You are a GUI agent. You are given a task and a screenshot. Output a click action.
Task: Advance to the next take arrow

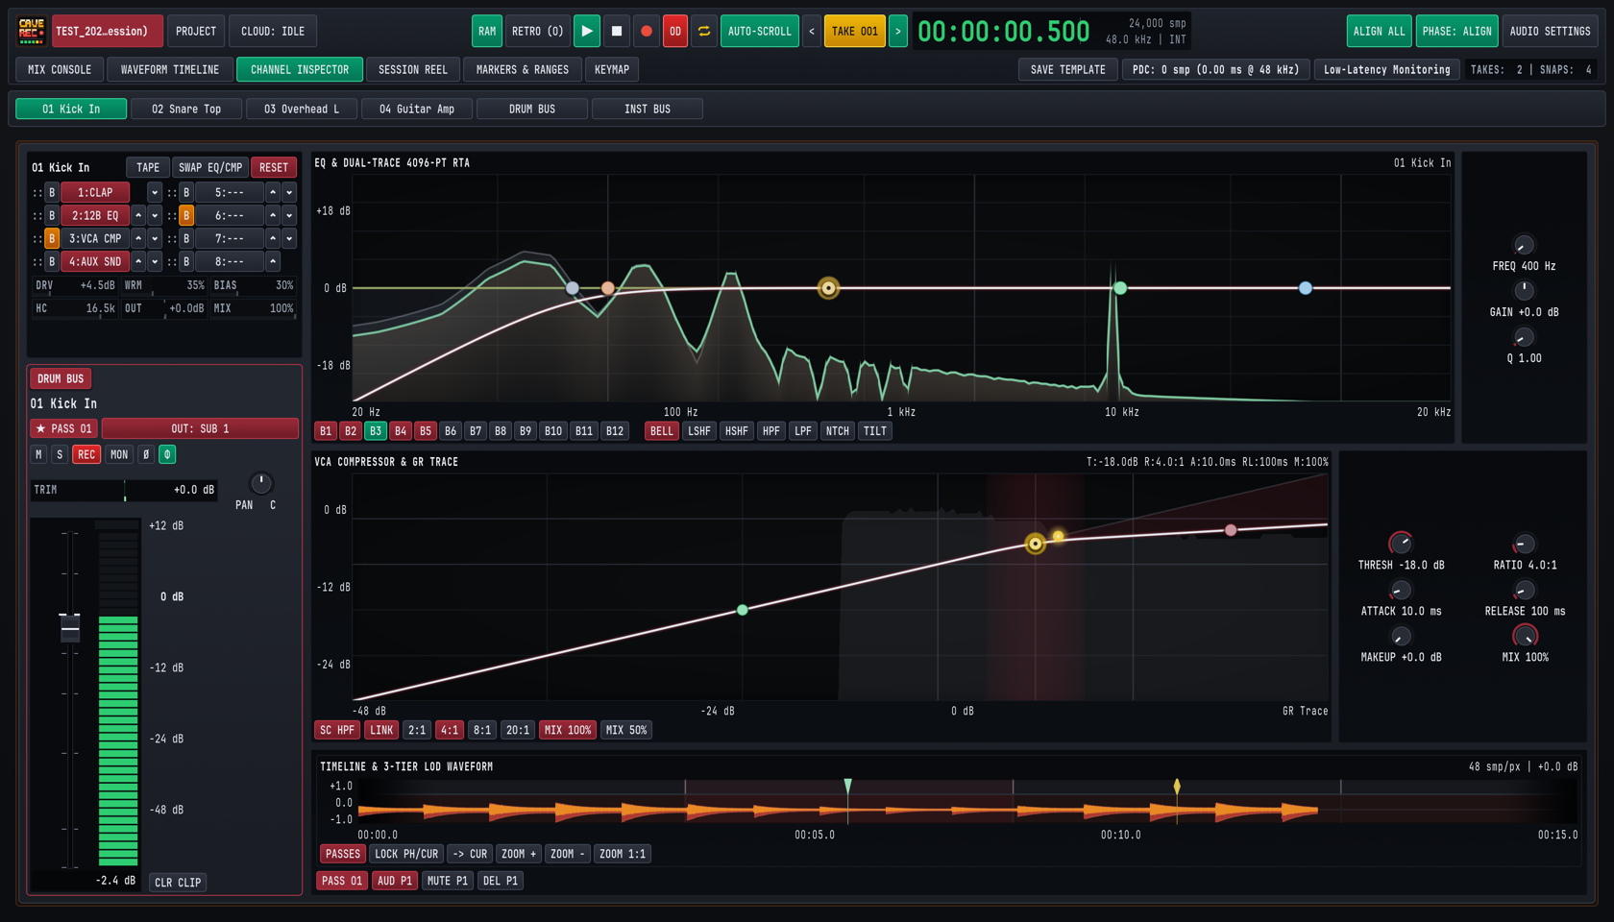[x=898, y=31]
